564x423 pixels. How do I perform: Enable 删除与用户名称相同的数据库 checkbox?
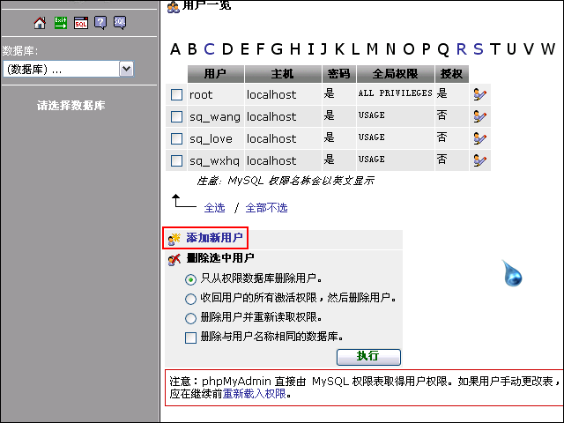coord(190,338)
